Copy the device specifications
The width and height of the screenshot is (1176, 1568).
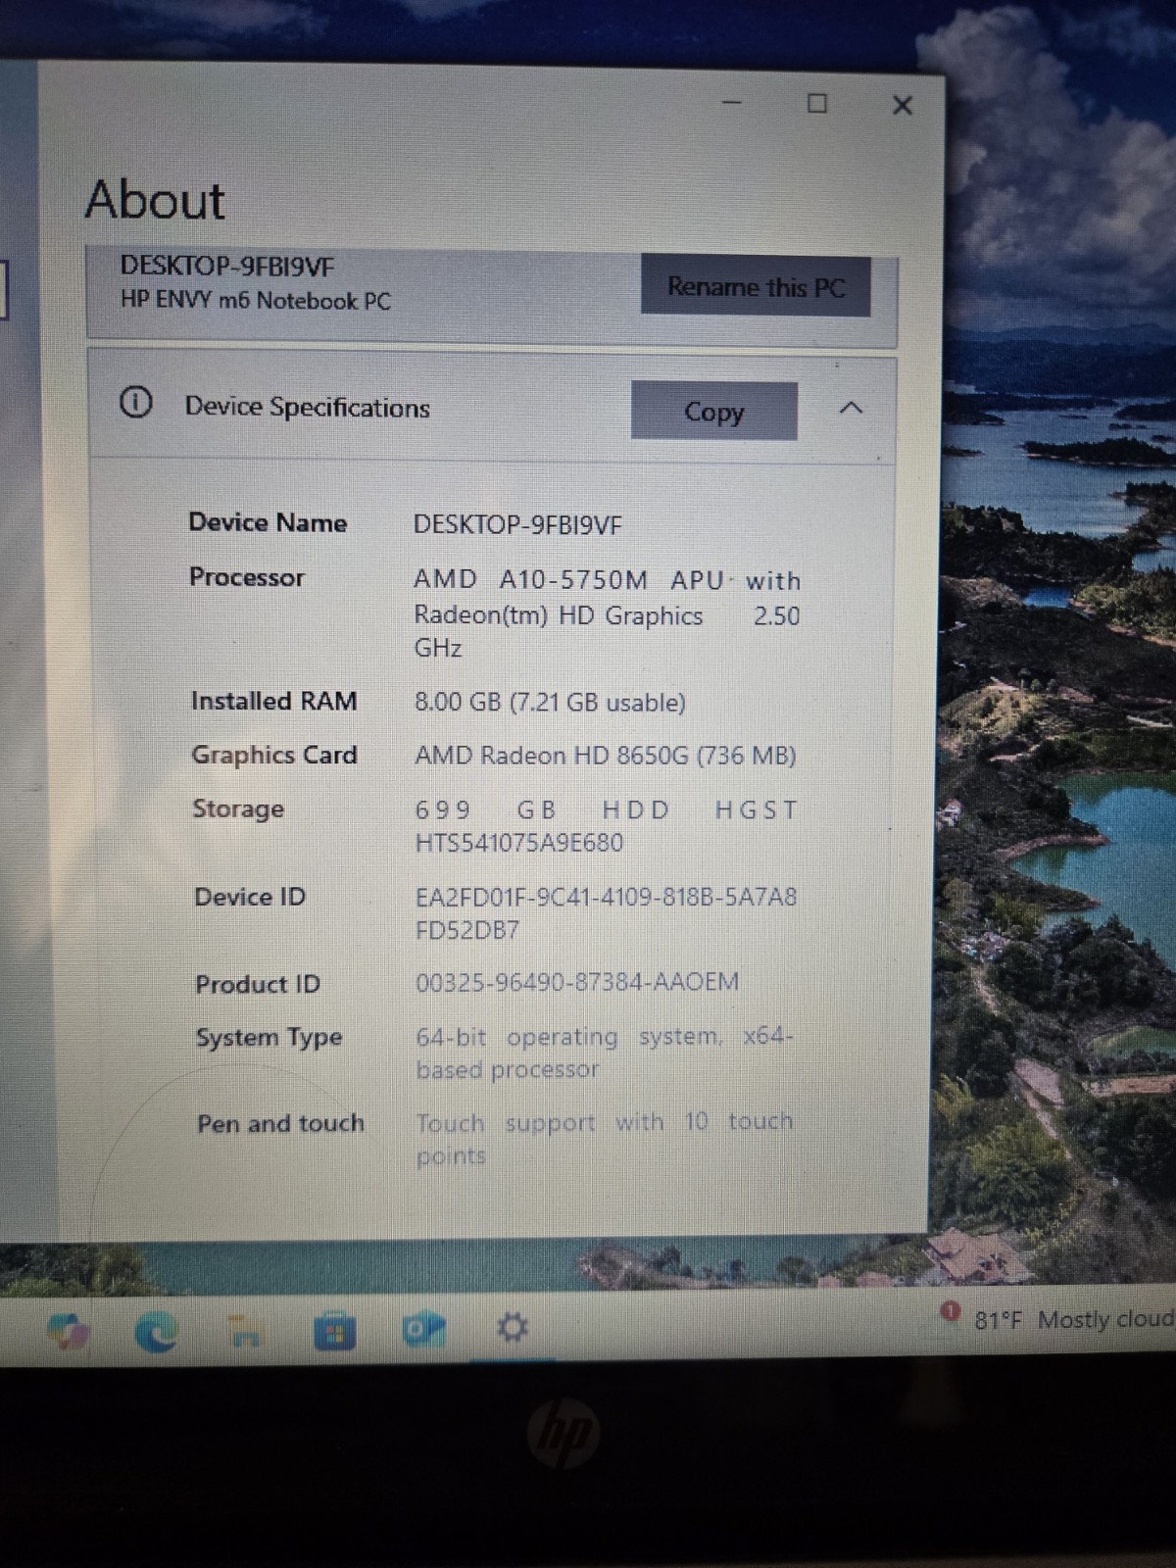click(x=713, y=411)
